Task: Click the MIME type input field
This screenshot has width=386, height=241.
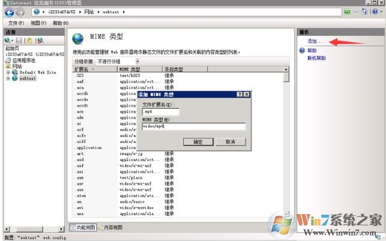Action: point(194,127)
